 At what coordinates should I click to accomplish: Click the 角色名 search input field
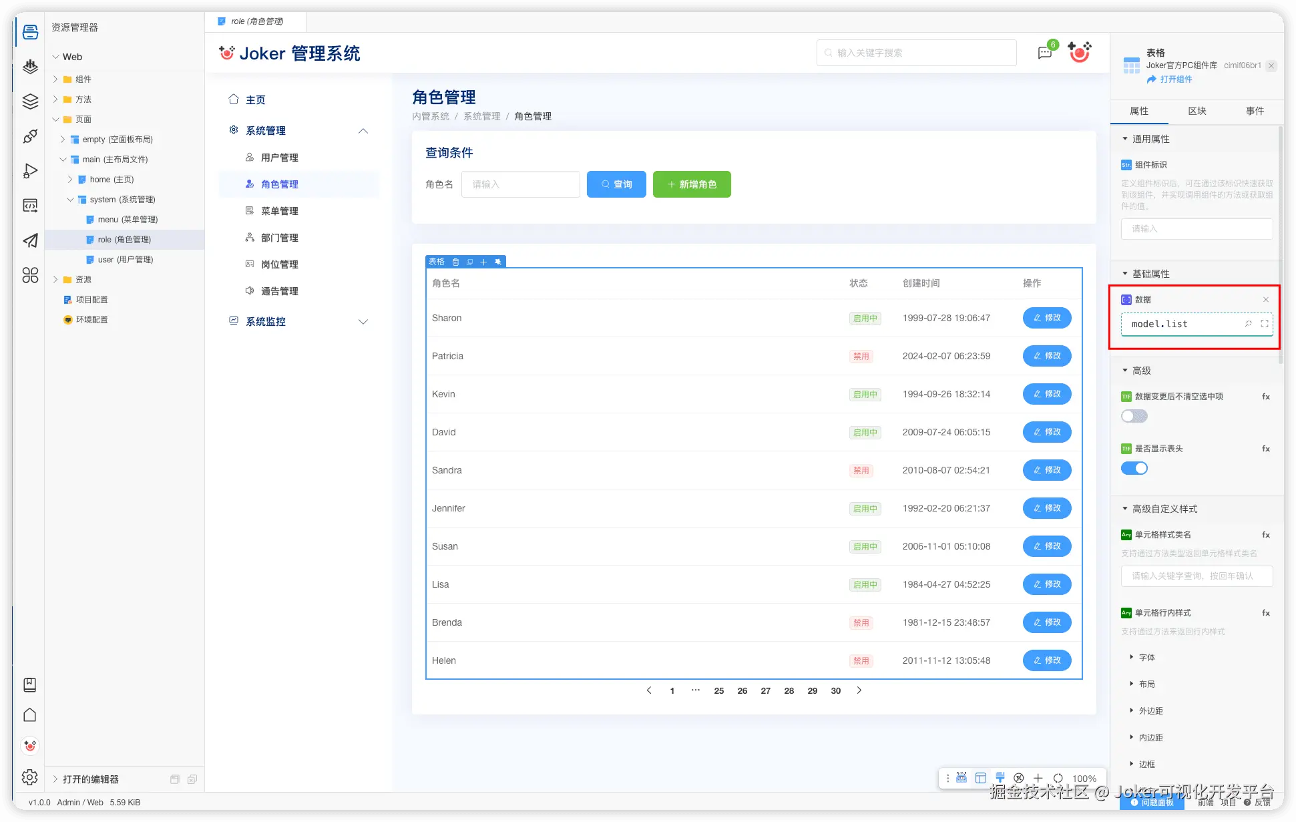[x=520, y=184]
